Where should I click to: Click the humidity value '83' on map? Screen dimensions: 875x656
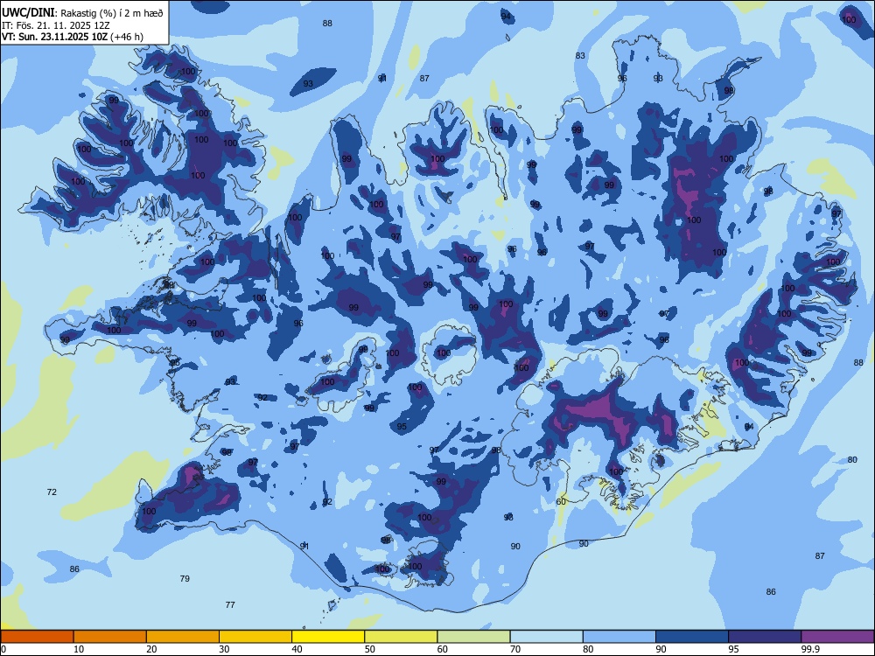pos(580,55)
